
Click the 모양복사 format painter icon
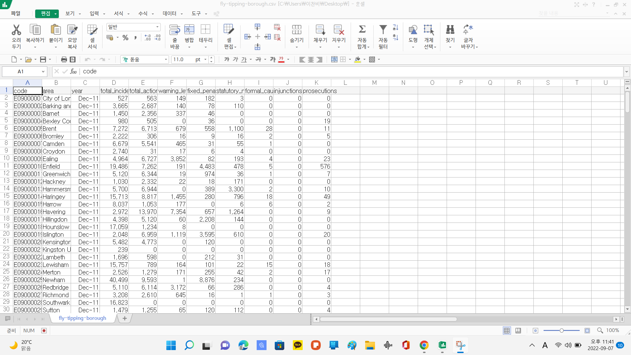tap(72, 30)
